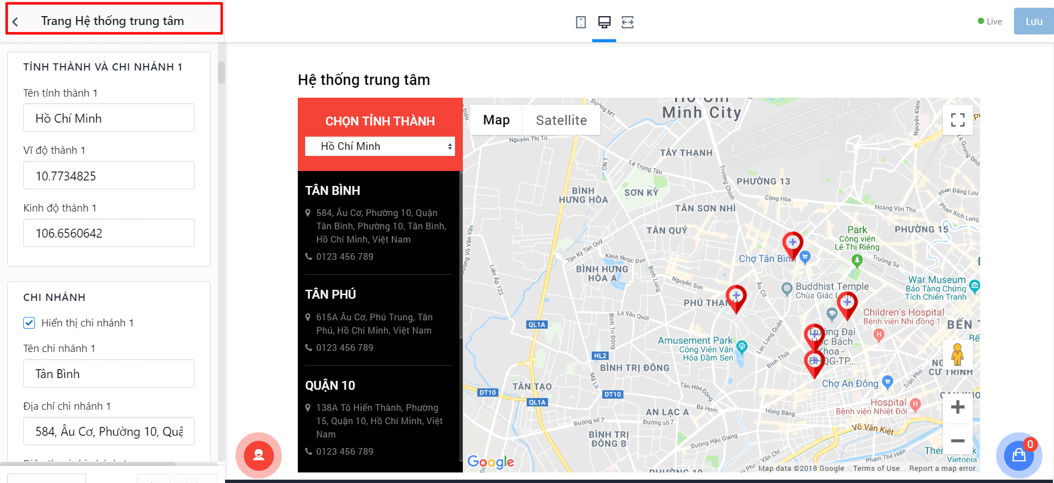Click the Children's Hospital map label

coord(903,316)
